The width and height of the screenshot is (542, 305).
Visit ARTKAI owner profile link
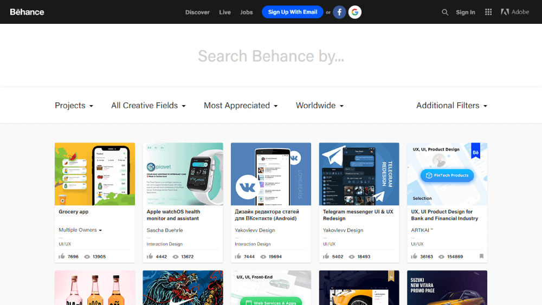pyautogui.click(x=422, y=230)
